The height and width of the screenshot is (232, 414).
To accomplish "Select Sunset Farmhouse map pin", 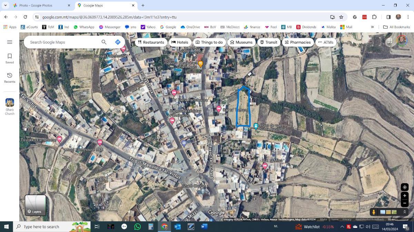I will pyautogui.click(x=123, y=49).
